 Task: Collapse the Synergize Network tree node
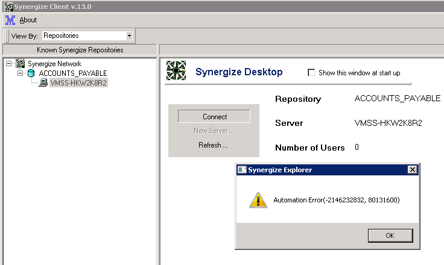point(9,64)
